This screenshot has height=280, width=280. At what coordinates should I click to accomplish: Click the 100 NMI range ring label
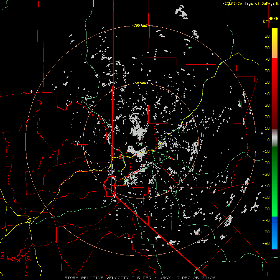(141, 26)
